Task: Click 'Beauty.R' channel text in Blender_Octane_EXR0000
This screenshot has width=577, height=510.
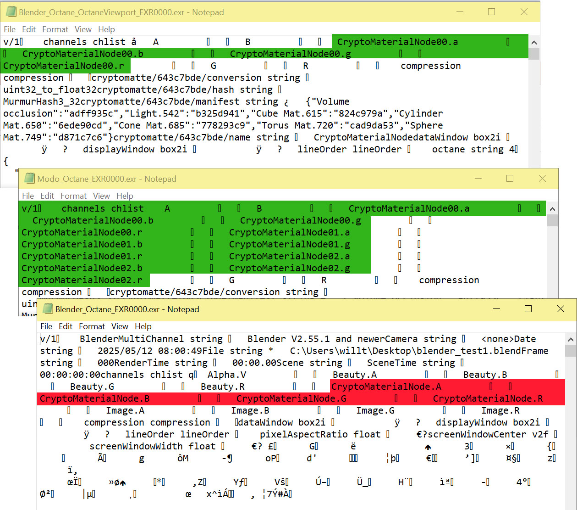Action: pos(222,387)
